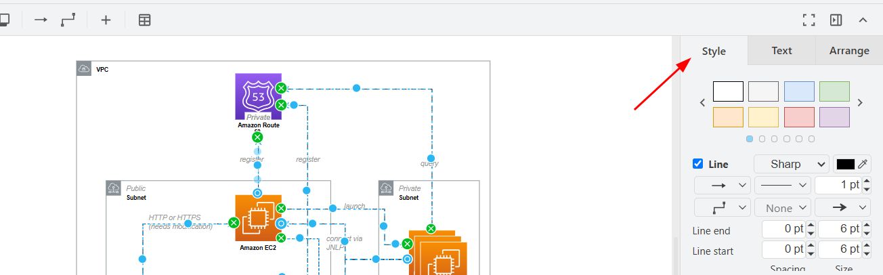Select the straight connection arrow tool

click(x=41, y=20)
